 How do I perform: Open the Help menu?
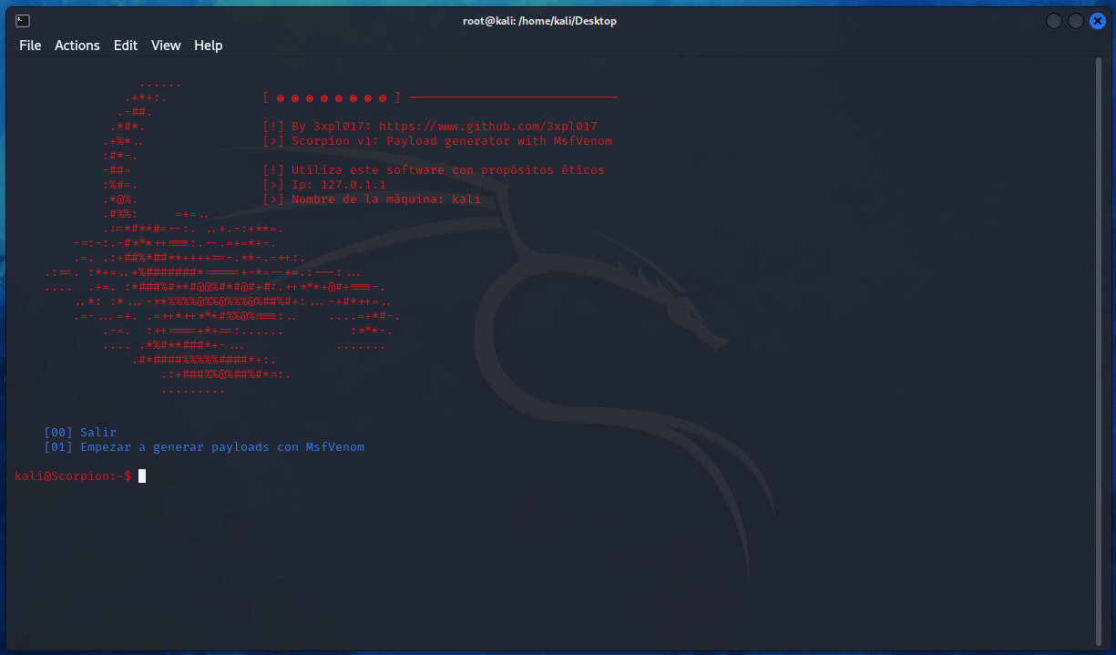coord(209,46)
